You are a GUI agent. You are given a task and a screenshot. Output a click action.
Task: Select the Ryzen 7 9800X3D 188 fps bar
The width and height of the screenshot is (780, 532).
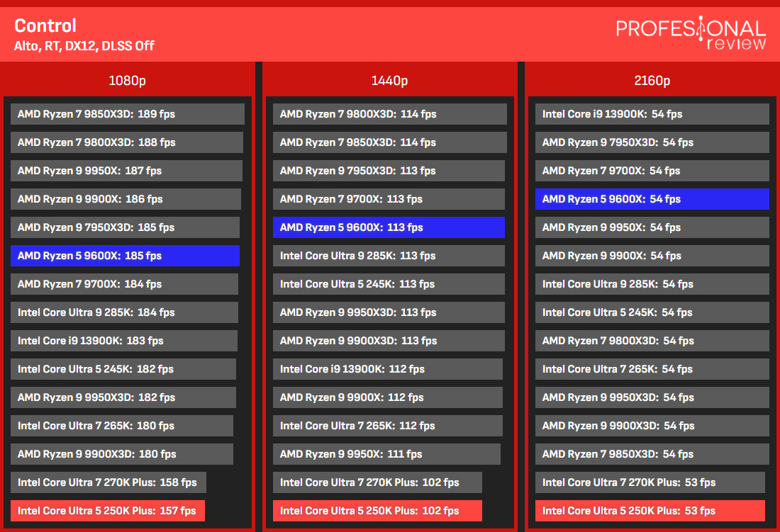[127, 142]
